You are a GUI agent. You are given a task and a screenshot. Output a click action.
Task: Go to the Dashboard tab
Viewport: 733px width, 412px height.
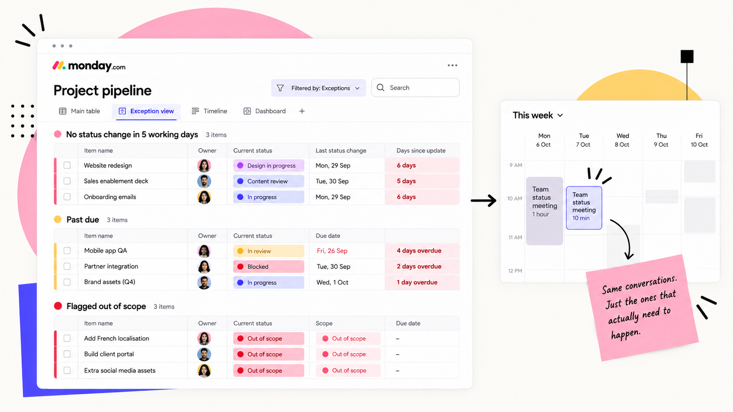pyautogui.click(x=264, y=111)
